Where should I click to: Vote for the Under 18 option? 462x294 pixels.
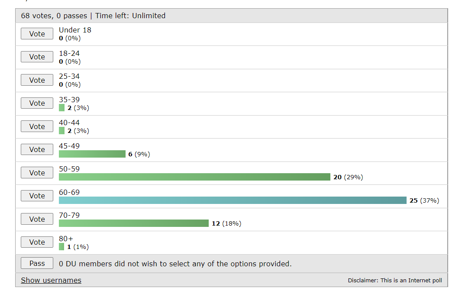[x=37, y=34]
